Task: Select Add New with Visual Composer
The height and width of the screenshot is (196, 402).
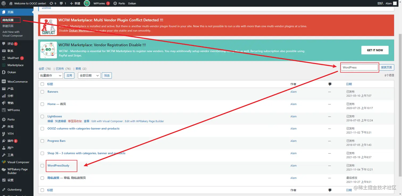Action: tap(12, 34)
